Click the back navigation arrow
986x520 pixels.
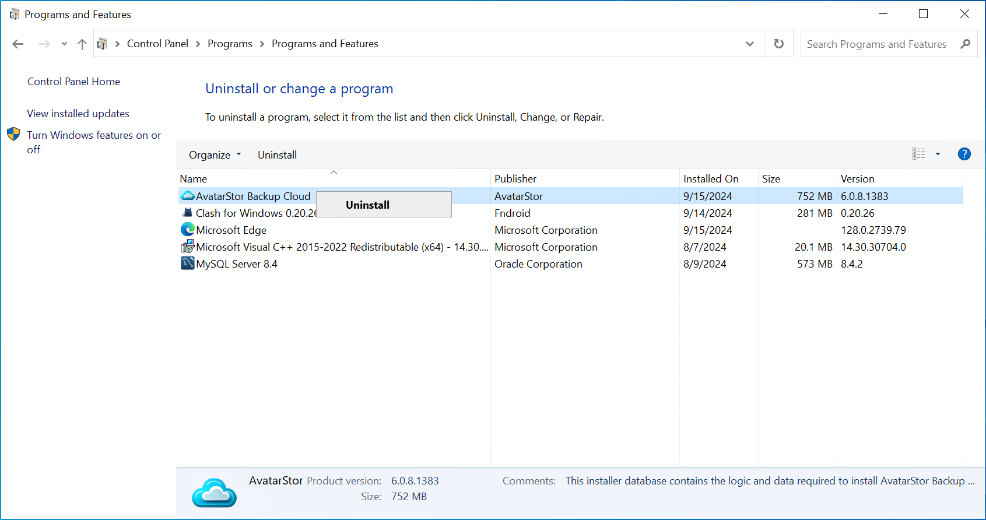click(x=18, y=44)
